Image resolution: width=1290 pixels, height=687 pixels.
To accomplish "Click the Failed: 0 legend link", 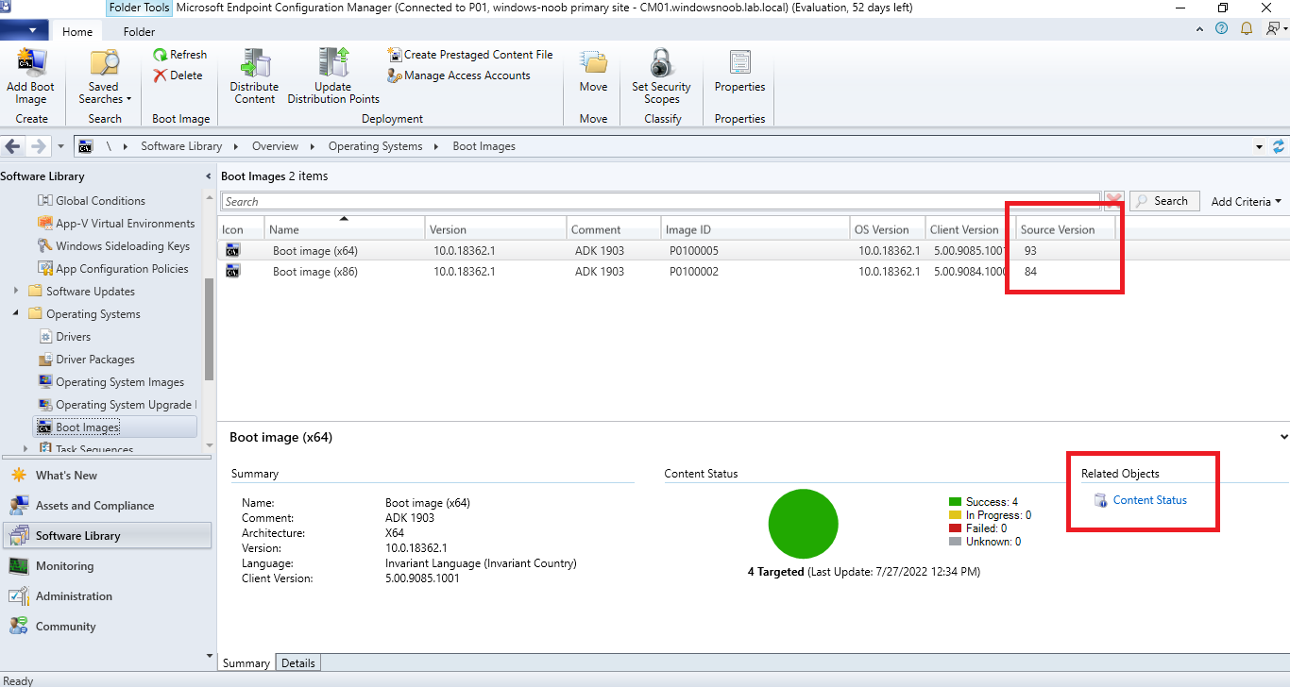I will point(988,528).
